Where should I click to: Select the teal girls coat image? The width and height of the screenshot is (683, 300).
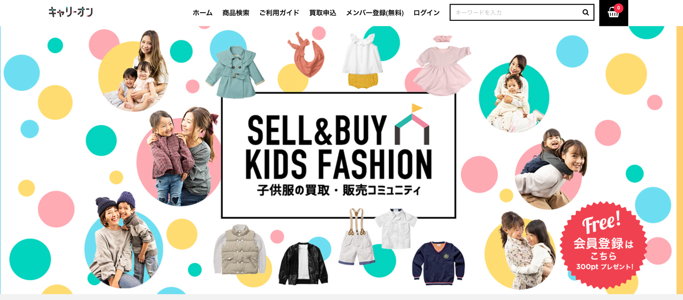point(235,72)
